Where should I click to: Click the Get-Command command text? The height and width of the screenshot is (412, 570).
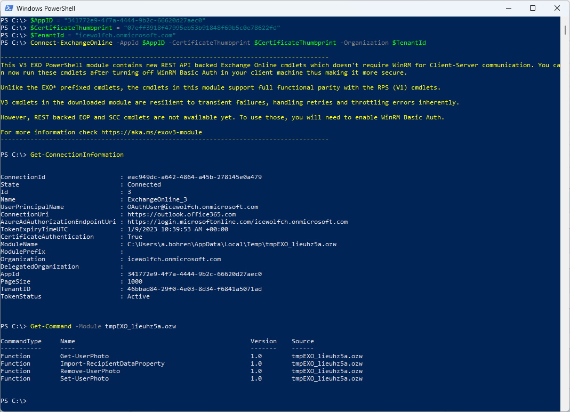51,326
